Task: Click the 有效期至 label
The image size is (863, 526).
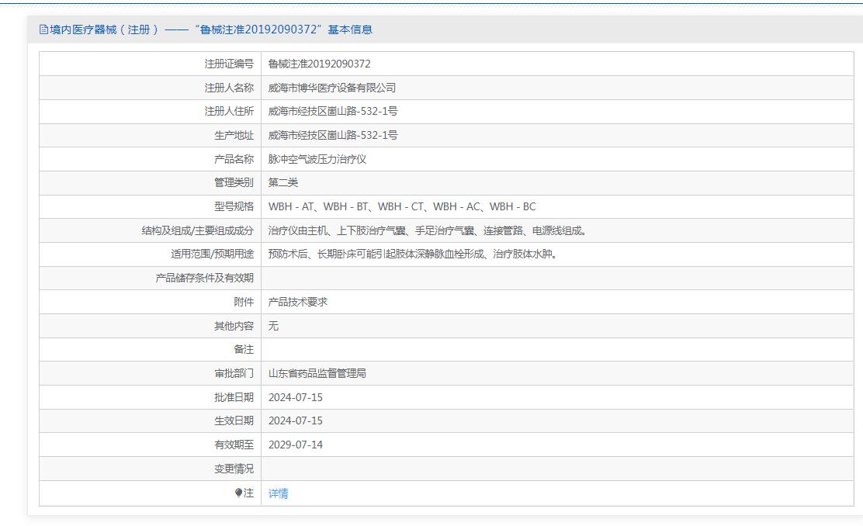Action: 234,445
